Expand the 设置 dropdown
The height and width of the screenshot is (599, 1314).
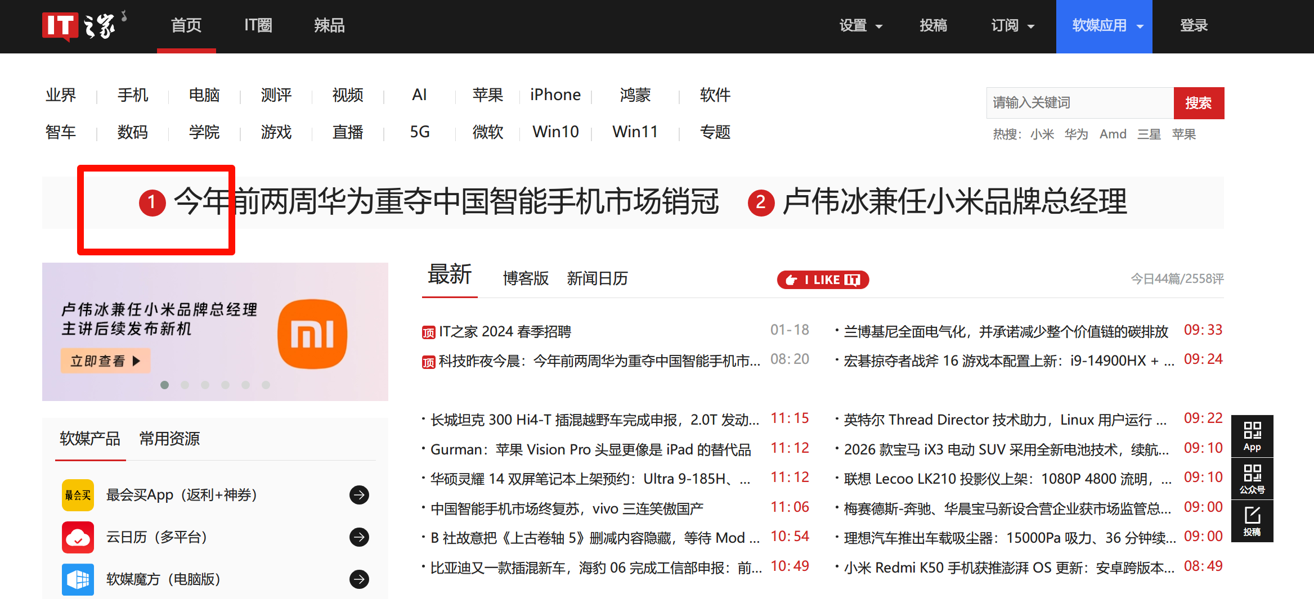(860, 26)
